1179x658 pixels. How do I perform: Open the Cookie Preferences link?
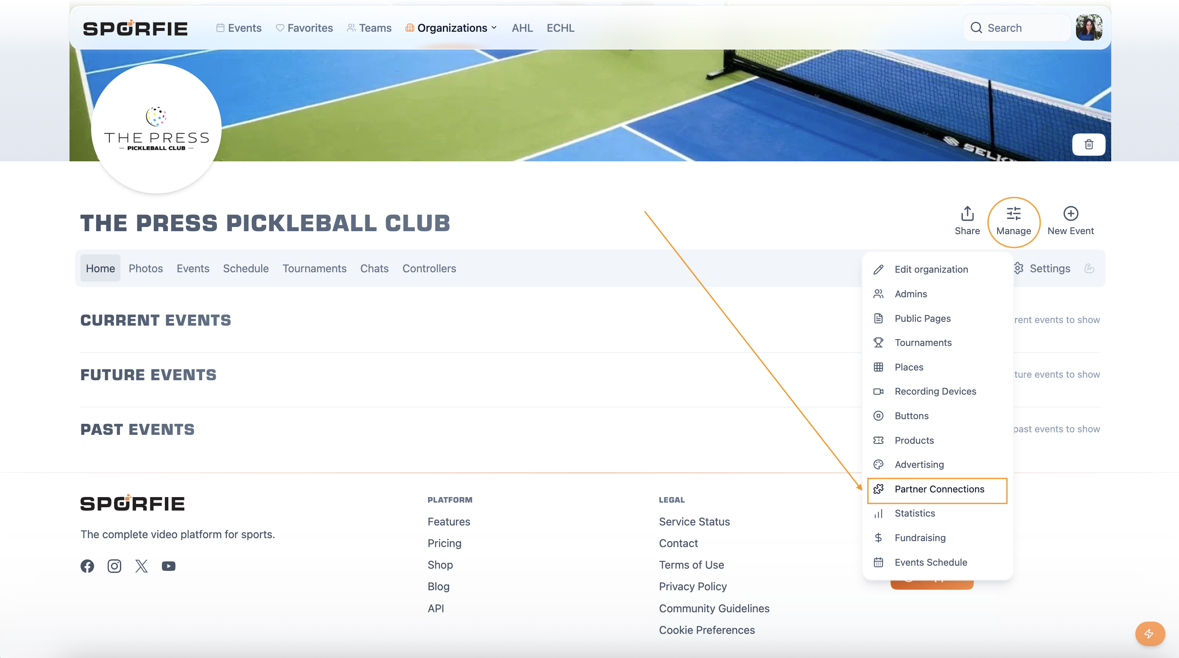[707, 630]
